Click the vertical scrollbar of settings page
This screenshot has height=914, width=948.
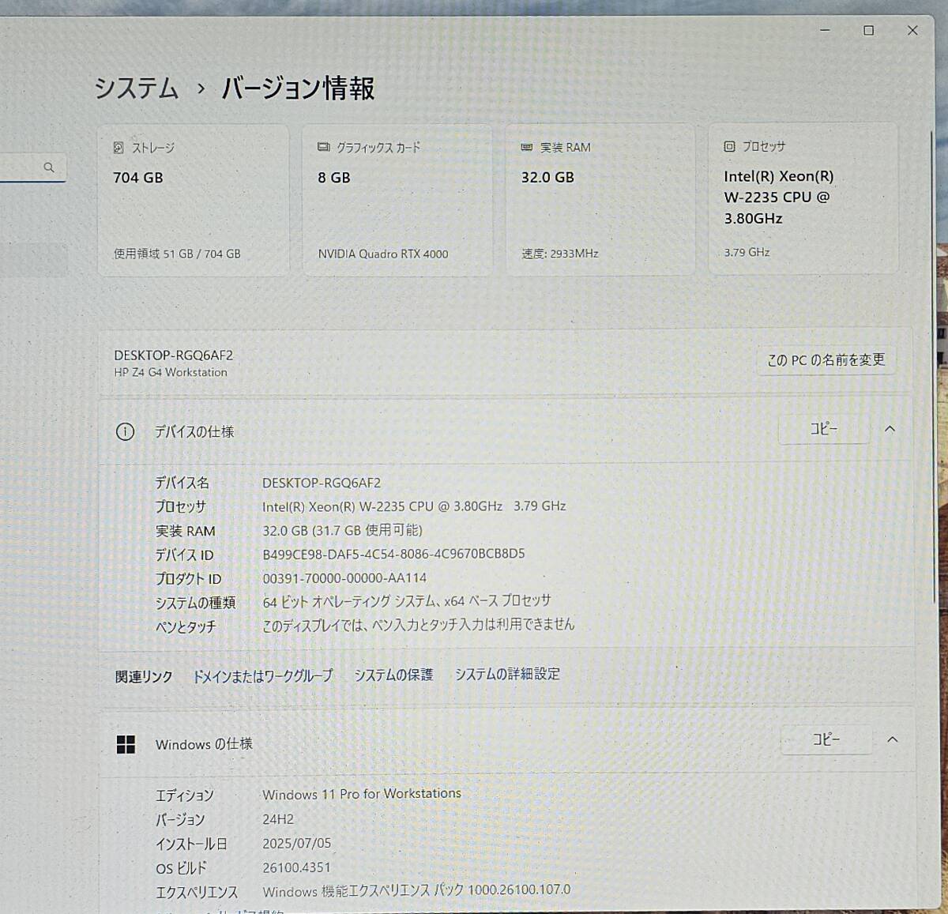click(x=933, y=367)
